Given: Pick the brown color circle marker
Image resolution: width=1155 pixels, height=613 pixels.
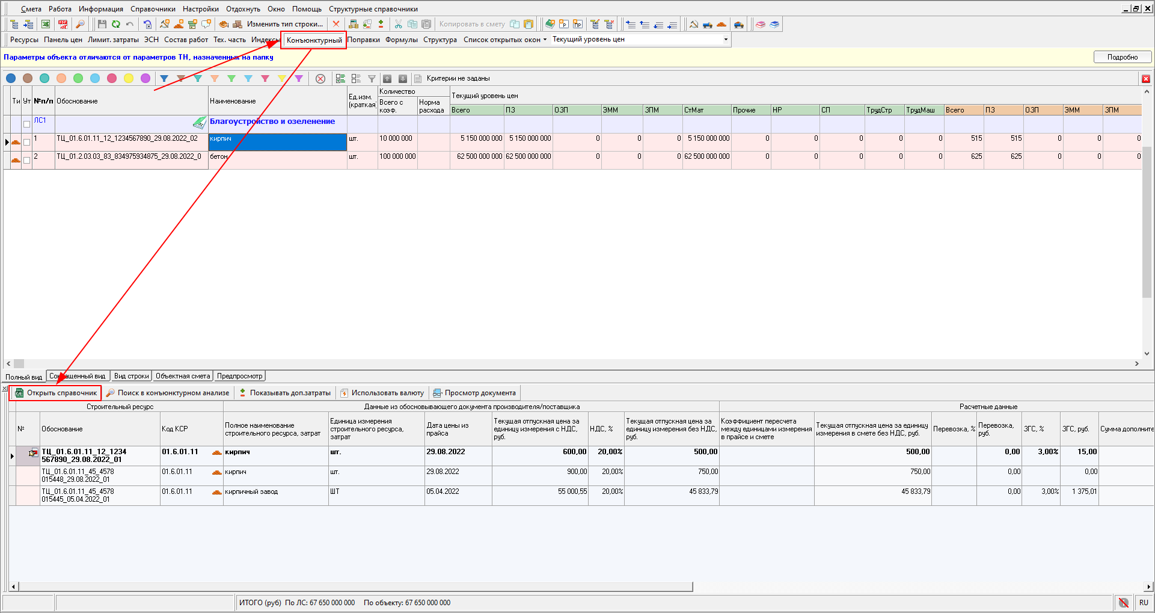Looking at the screenshot, I should (28, 78).
